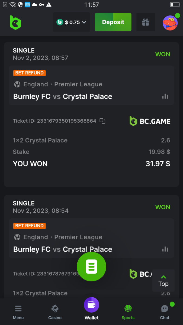183x325 pixels.
Task: Open second Burnley FC vs Crystal Palace match
Action: (x=63, y=249)
